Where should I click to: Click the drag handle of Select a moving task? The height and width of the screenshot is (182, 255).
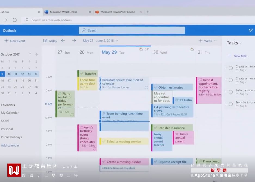tap(226, 92)
